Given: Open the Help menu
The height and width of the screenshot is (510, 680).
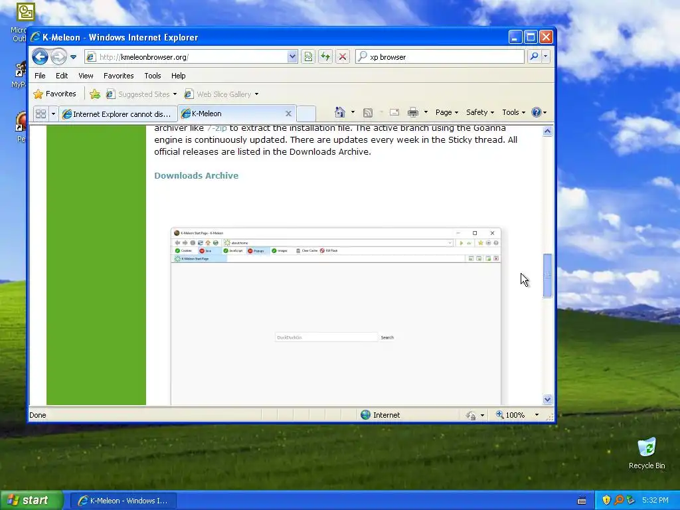Looking at the screenshot, I should (178, 76).
